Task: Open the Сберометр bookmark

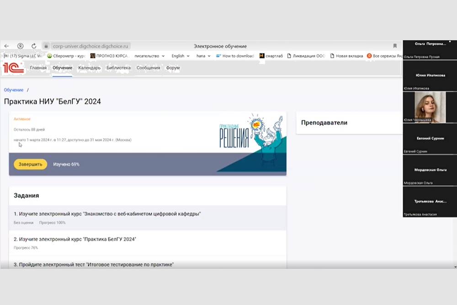Action: (66, 56)
